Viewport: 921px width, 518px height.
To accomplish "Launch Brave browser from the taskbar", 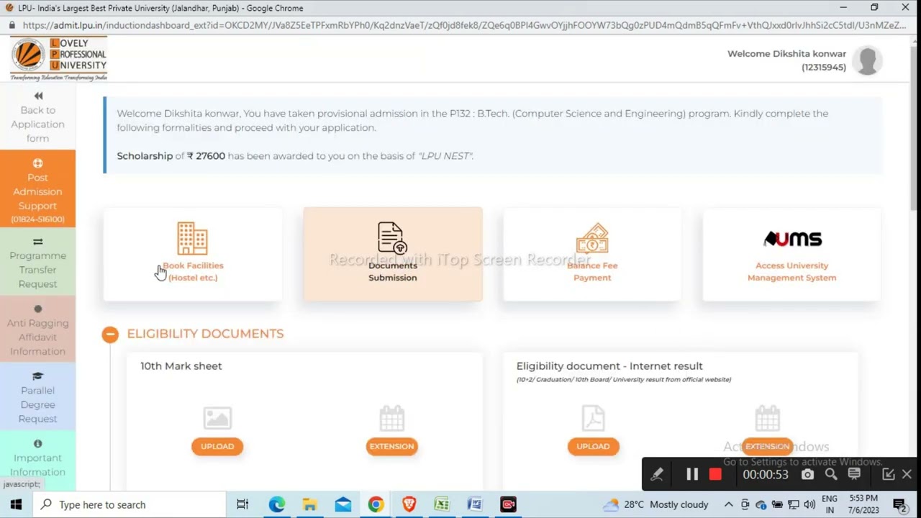I will point(409,504).
